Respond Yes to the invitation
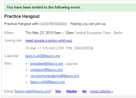Viewport: 136px width, 98px height. click(x=58, y=91)
